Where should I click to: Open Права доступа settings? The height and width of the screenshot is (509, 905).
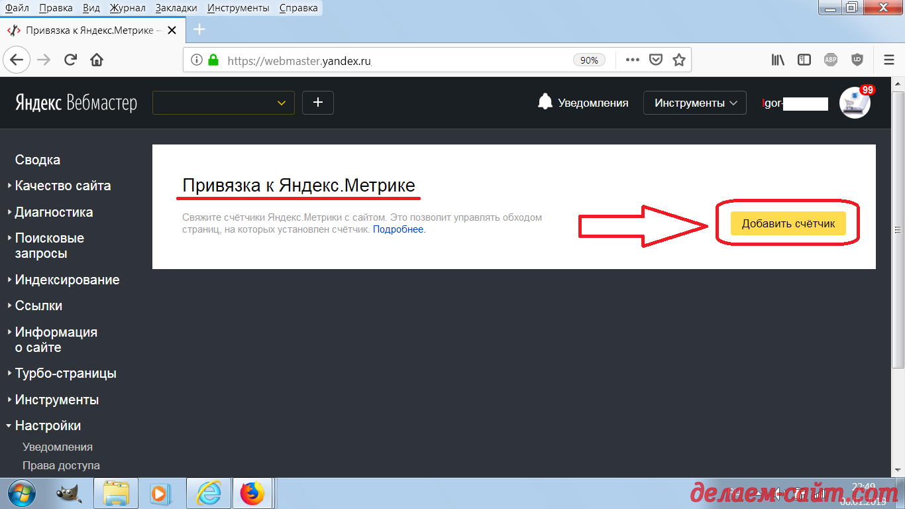[x=61, y=465]
